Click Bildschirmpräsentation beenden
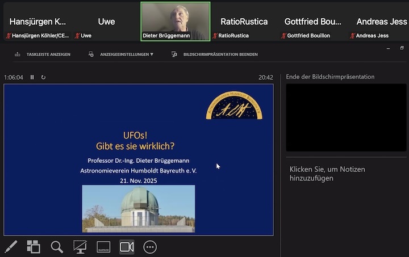409x257 pixels. point(220,54)
